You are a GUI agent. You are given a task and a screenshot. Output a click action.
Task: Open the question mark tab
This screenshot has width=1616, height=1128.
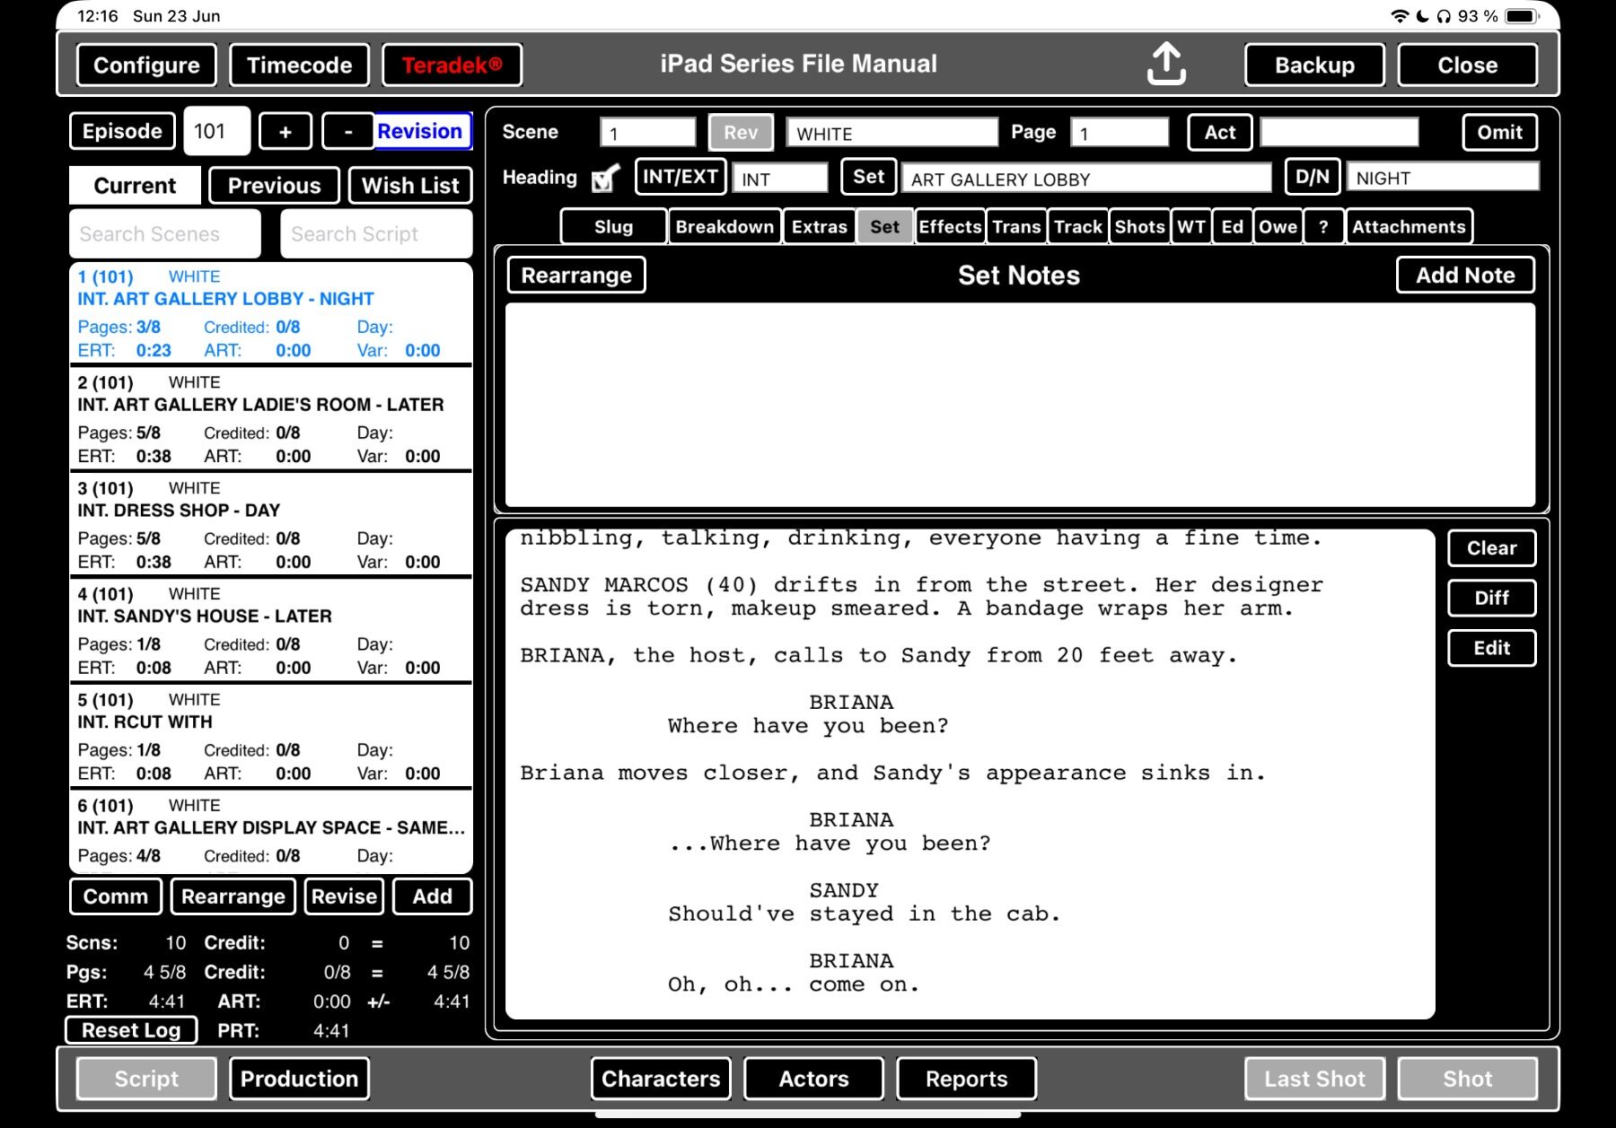[x=1323, y=227]
